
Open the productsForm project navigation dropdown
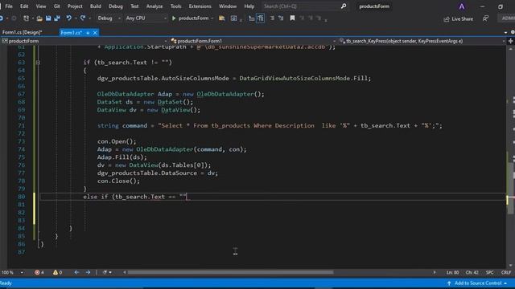tap(84, 41)
